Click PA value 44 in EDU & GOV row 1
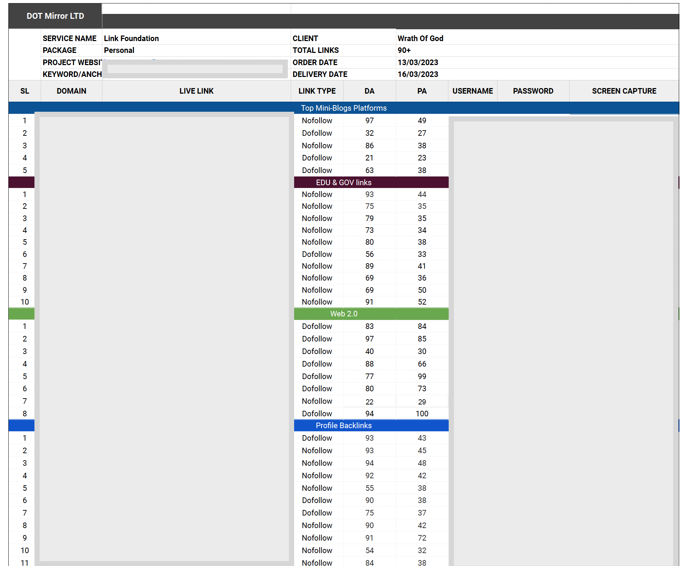The height and width of the screenshot is (566, 692). (x=422, y=194)
